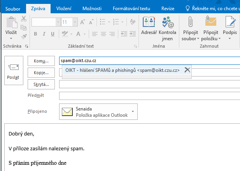
Task: Click the Kopie... button
Action: (41, 73)
